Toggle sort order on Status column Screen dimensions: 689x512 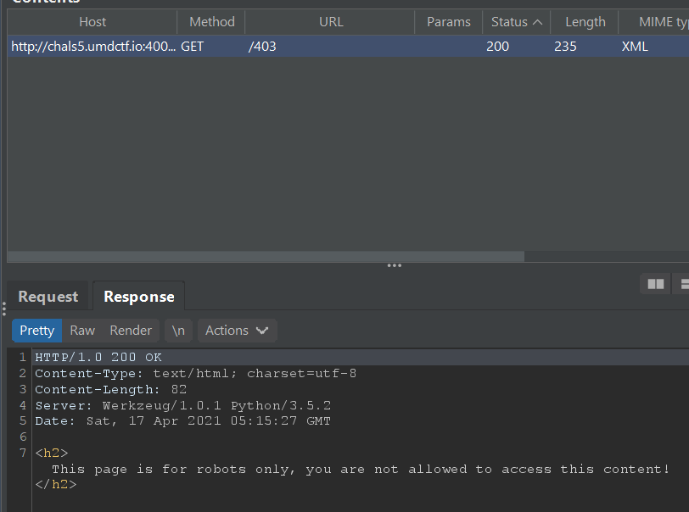[516, 22]
